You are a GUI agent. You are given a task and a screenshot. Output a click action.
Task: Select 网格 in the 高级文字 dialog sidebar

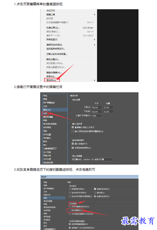[x=45, y=120]
